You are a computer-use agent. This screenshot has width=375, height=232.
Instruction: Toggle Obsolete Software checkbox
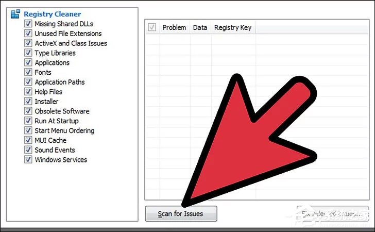coord(28,111)
